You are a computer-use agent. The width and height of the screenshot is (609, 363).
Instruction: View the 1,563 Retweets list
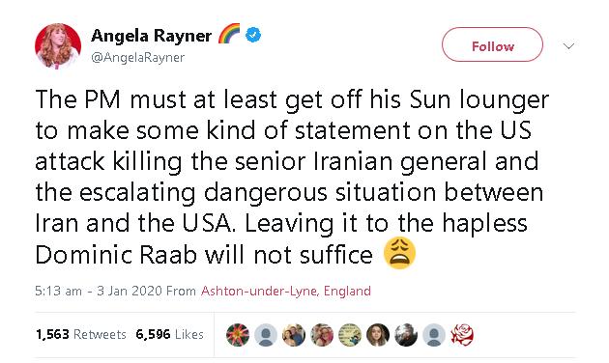coord(81,334)
